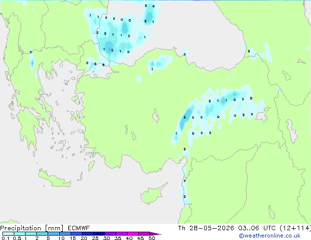This screenshot has width=311, height=240.
Task: Click the legend label '15'
Action: click(73, 238)
